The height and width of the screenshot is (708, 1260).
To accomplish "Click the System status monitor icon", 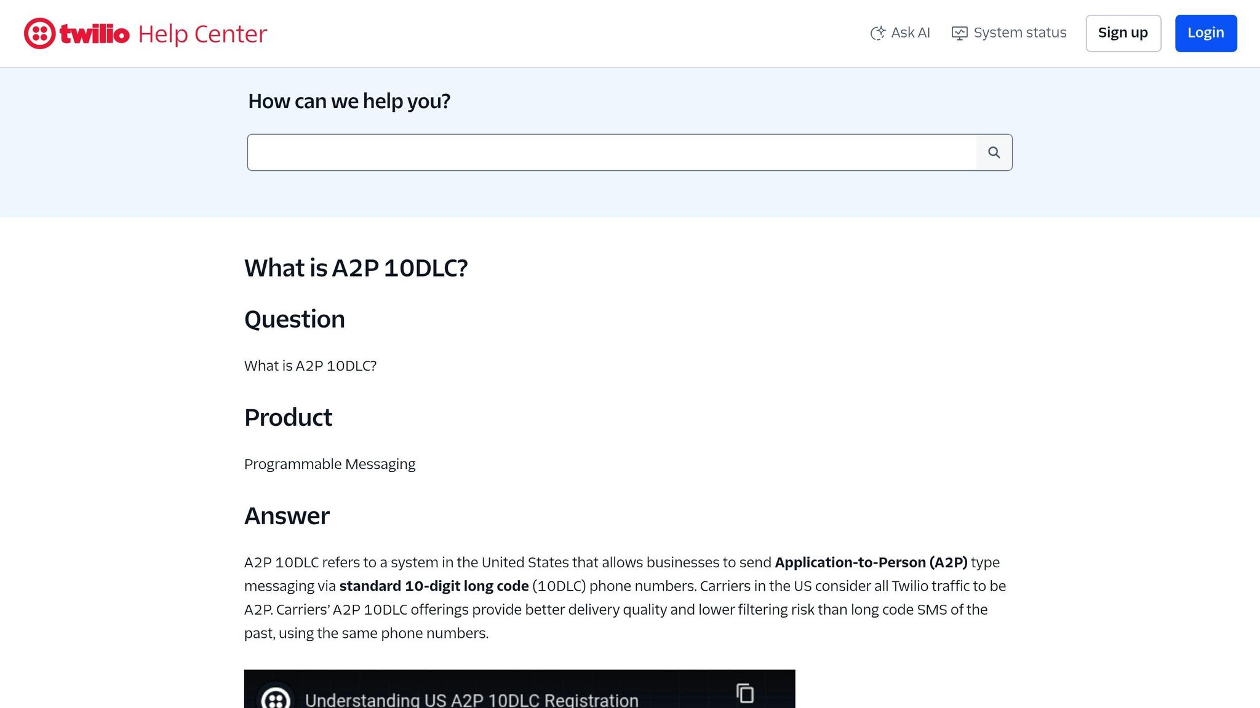I will pyautogui.click(x=959, y=33).
